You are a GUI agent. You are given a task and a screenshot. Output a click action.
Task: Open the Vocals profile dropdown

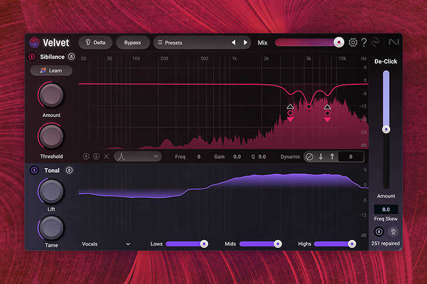[x=106, y=244]
